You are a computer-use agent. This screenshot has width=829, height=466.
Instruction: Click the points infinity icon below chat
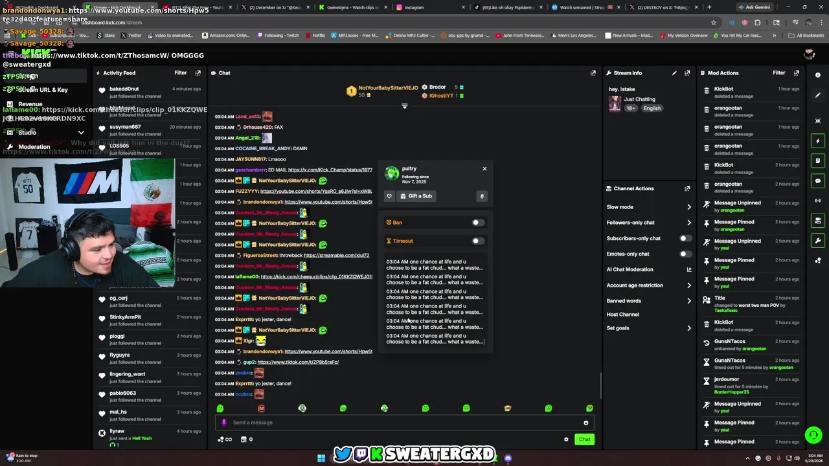[224, 439]
